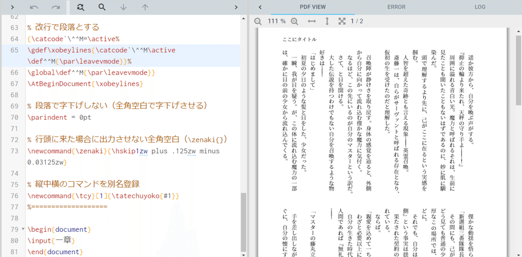522x257 pixels.
Task: Zoom out the PDF preview
Action: pos(258,21)
